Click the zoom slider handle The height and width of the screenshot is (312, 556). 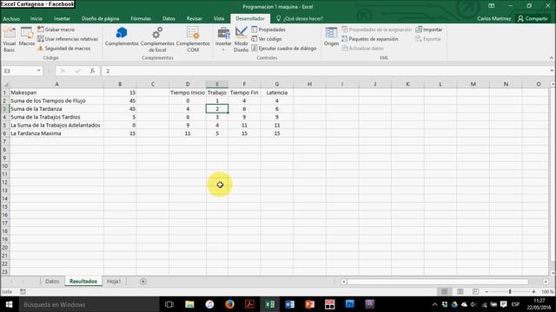pyautogui.click(x=510, y=291)
